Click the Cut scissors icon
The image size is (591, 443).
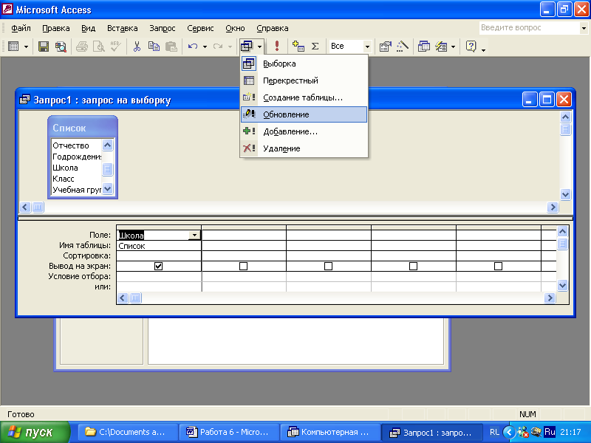(x=137, y=47)
